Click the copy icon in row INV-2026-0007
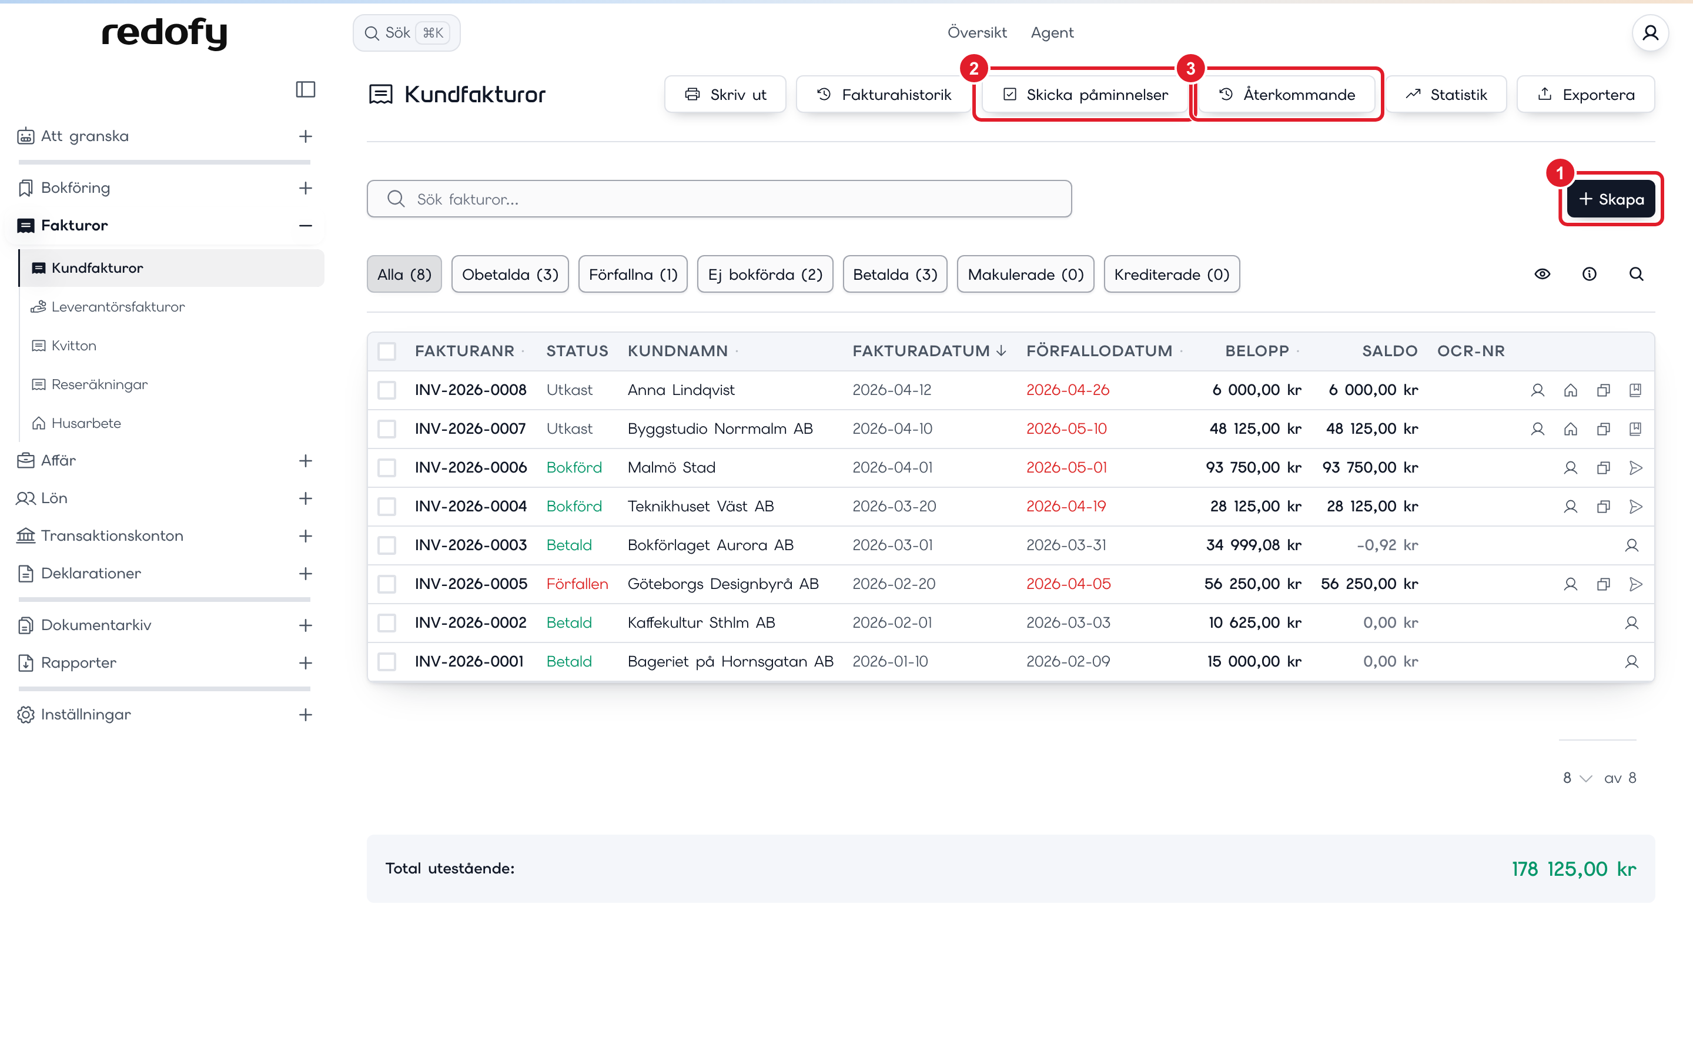Viewport: 1693px width, 1058px height. coord(1604,429)
